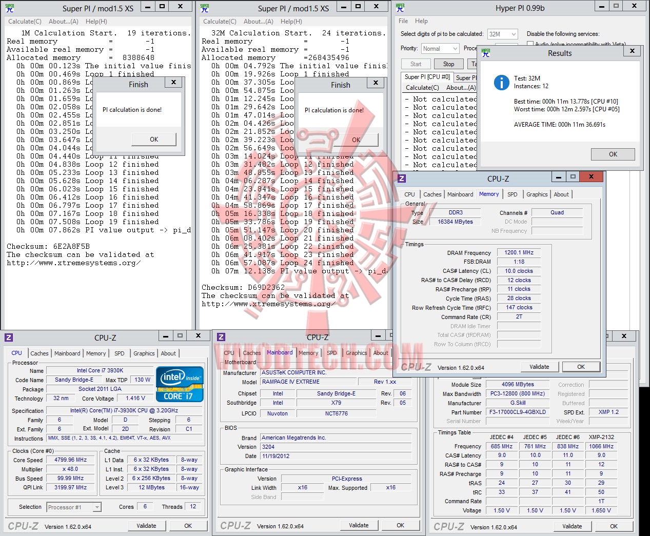Image resolution: width=650 pixels, height=536 pixels.
Task: Close the Hyper PI Results dialog
Action: pyautogui.click(x=632, y=51)
